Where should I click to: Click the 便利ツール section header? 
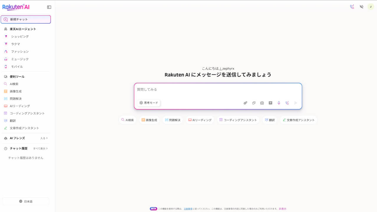click(x=17, y=77)
